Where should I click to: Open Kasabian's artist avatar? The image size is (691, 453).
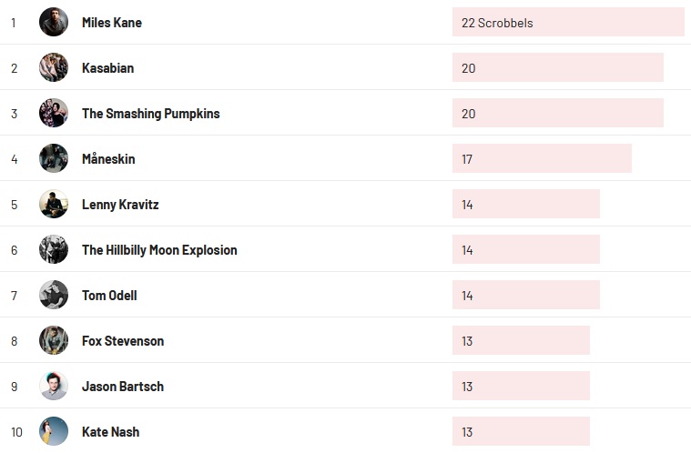54,67
